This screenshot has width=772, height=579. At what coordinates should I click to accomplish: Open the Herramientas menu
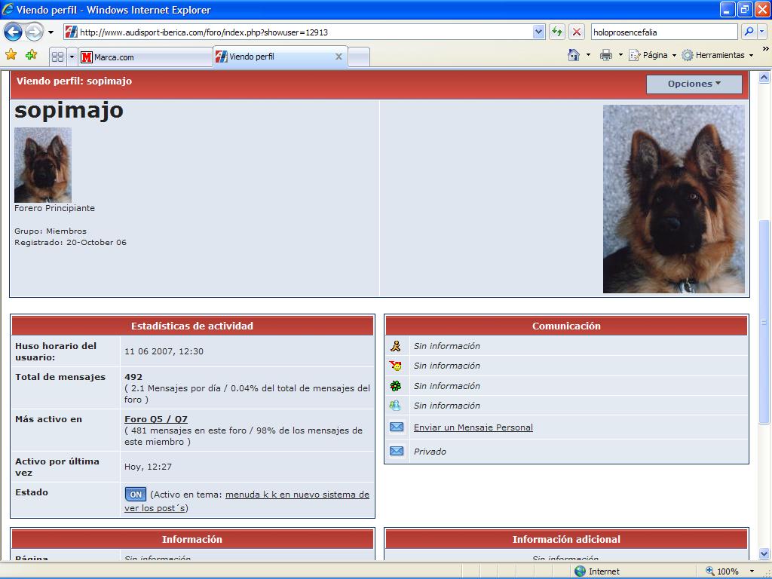point(718,55)
